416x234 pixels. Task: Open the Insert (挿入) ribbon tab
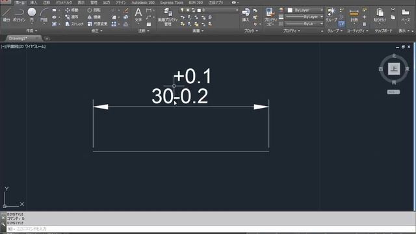click(33, 3)
